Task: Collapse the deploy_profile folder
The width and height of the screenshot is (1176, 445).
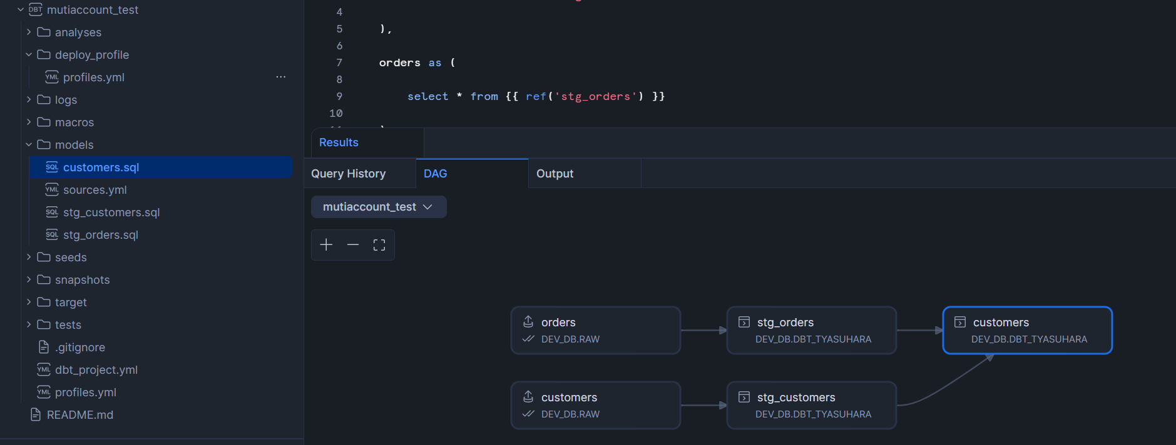Action: [29, 55]
